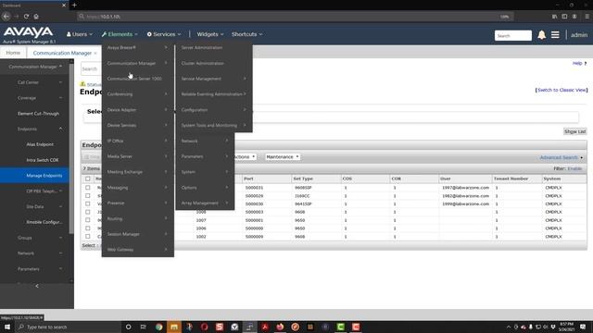
Task: Choose System Tools and Monitoring submenu item
Action: click(214, 126)
